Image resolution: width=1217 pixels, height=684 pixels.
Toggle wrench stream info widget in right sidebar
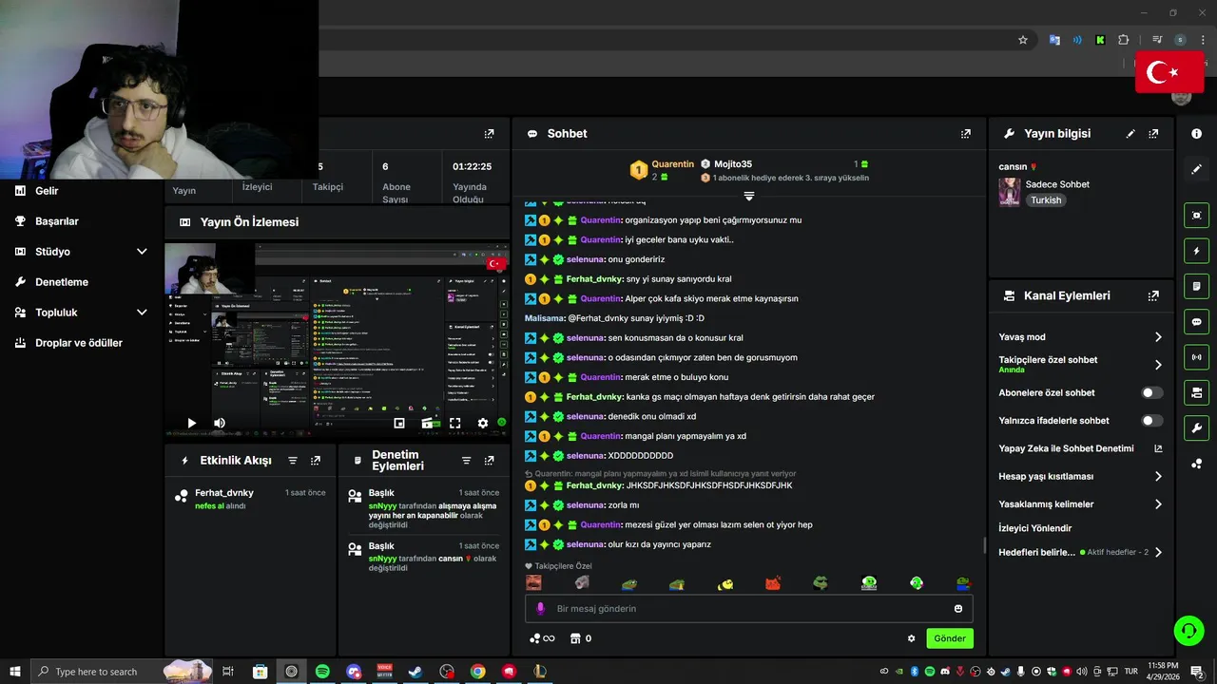[1196, 427]
